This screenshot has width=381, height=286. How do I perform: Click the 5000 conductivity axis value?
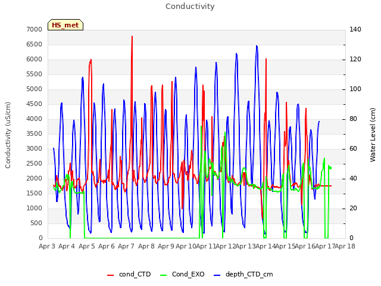35,89
